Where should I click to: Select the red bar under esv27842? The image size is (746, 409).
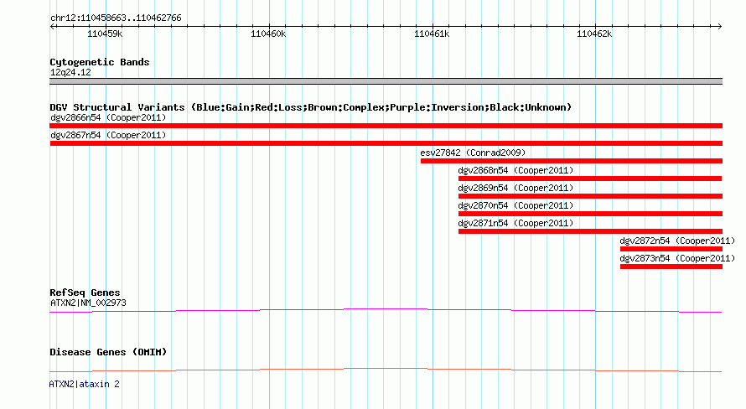click(572, 161)
